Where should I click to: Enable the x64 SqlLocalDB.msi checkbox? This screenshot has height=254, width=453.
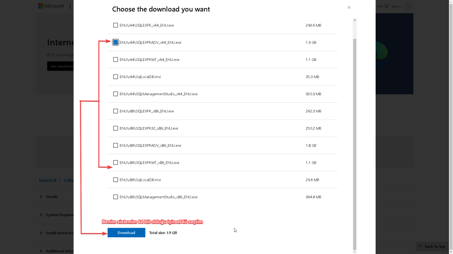tap(115, 77)
